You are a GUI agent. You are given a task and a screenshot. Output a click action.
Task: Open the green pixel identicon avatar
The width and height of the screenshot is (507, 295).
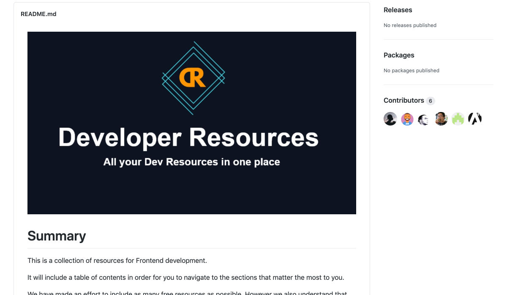[458, 119]
